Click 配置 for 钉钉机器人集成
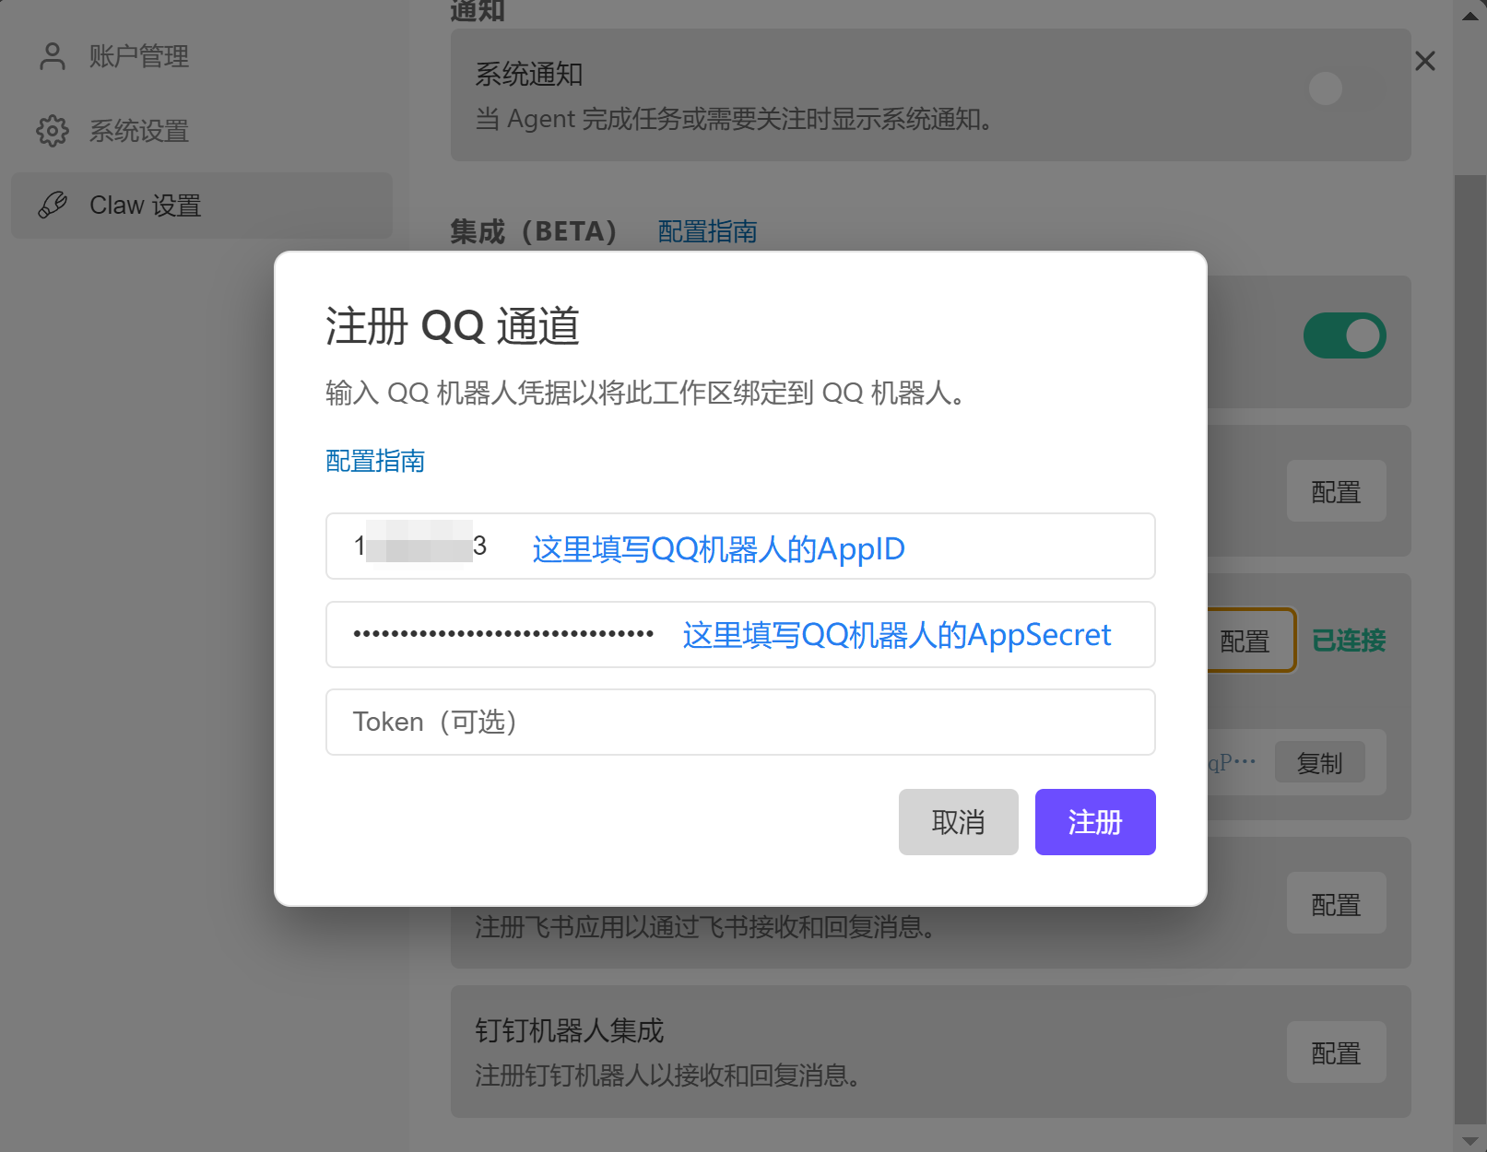The image size is (1487, 1152). 1336,1052
